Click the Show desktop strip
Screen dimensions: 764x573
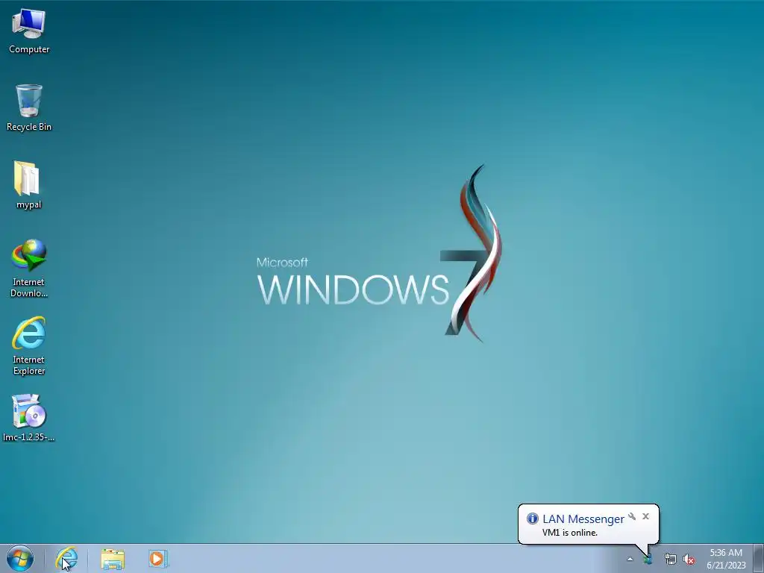pyautogui.click(x=759, y=558)
